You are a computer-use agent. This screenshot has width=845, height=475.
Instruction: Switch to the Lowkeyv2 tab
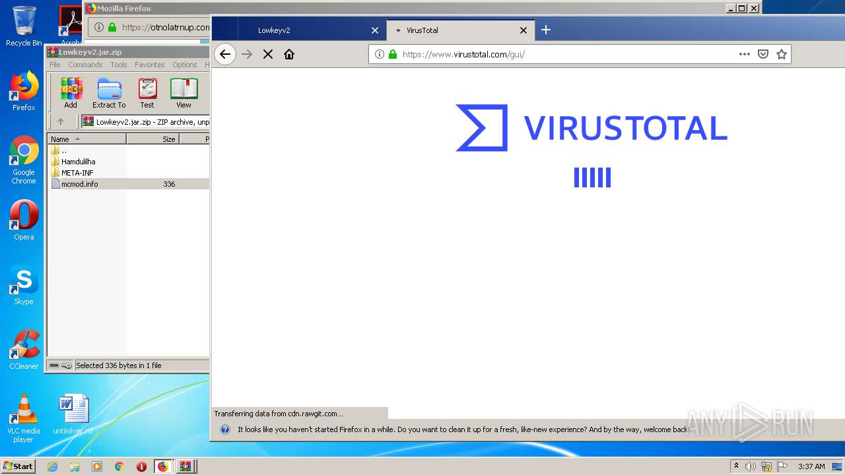(312, 30)
